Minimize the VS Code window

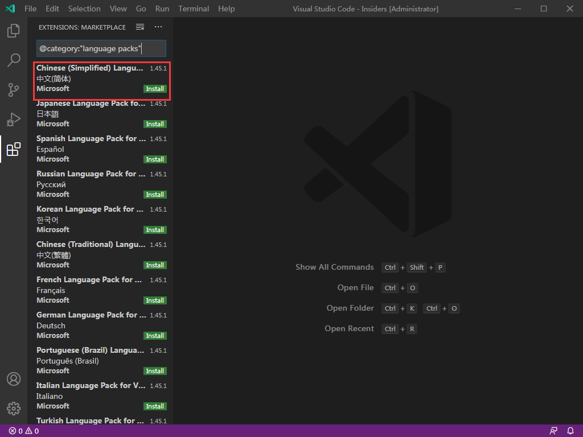tap(518, 9)
